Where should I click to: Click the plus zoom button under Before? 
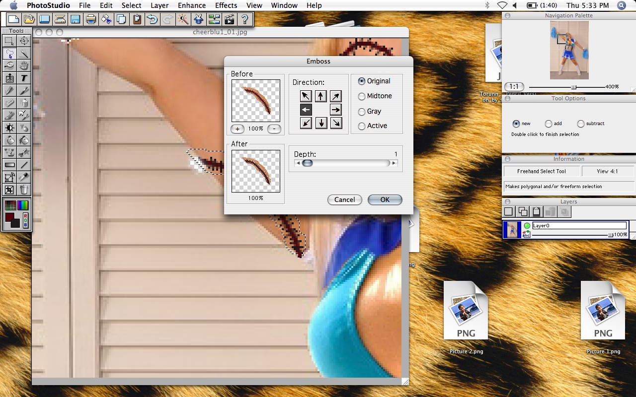coord(238,129)
